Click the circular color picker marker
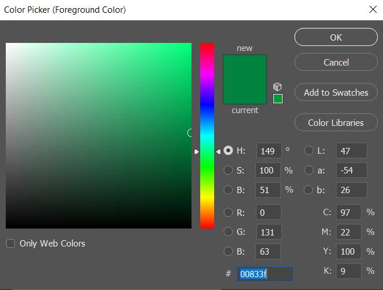 (x=190, y=133)
